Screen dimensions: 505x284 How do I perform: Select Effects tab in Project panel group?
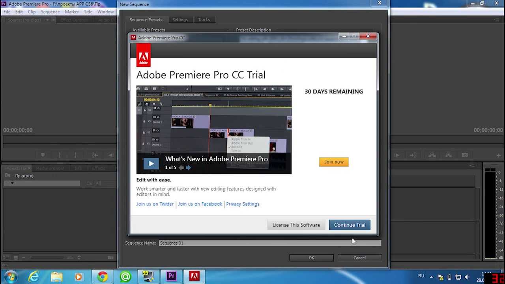tap(98, 168)
